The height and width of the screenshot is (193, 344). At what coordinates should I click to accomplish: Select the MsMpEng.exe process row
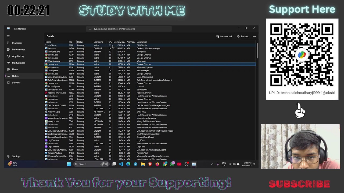click(150, 52)
